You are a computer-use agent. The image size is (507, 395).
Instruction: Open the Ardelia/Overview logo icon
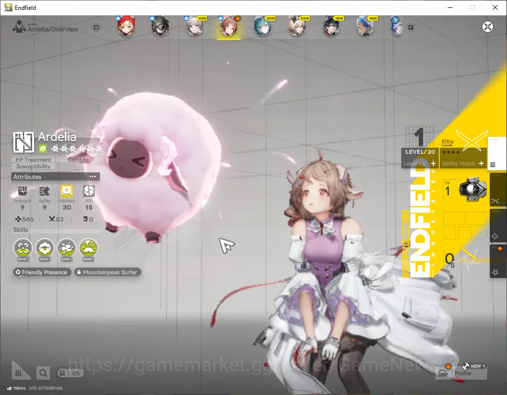[19, 27]
